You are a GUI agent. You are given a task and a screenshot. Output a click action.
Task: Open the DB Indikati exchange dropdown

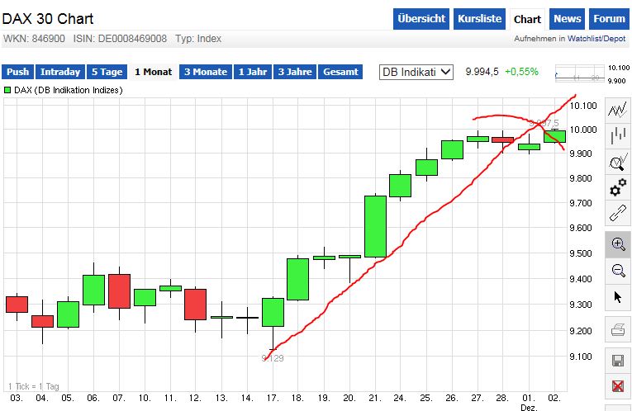click(416, 72)
